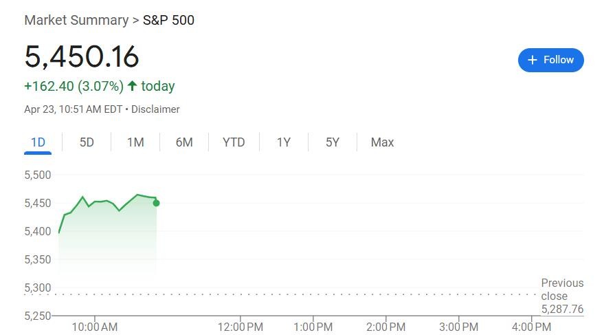Show the 6M chart range
The width and height of the screenshot is (604, 335).
pos(184,142)
